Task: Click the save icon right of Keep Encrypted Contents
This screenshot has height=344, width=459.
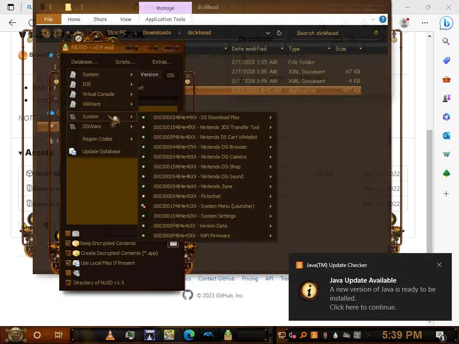Action: point(173,243)
